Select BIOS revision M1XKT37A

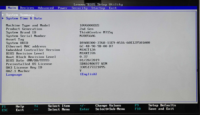click(x=87, y=53)
